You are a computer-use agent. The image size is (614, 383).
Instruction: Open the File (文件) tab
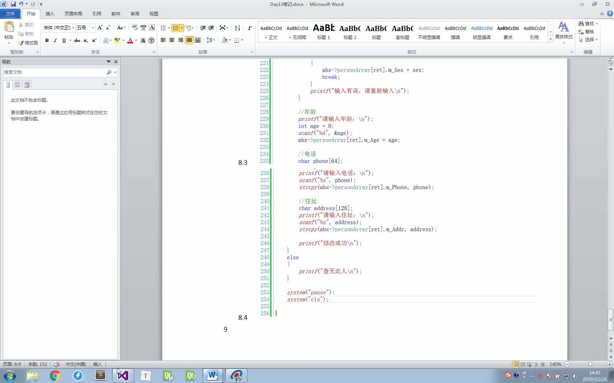point(10,13)
